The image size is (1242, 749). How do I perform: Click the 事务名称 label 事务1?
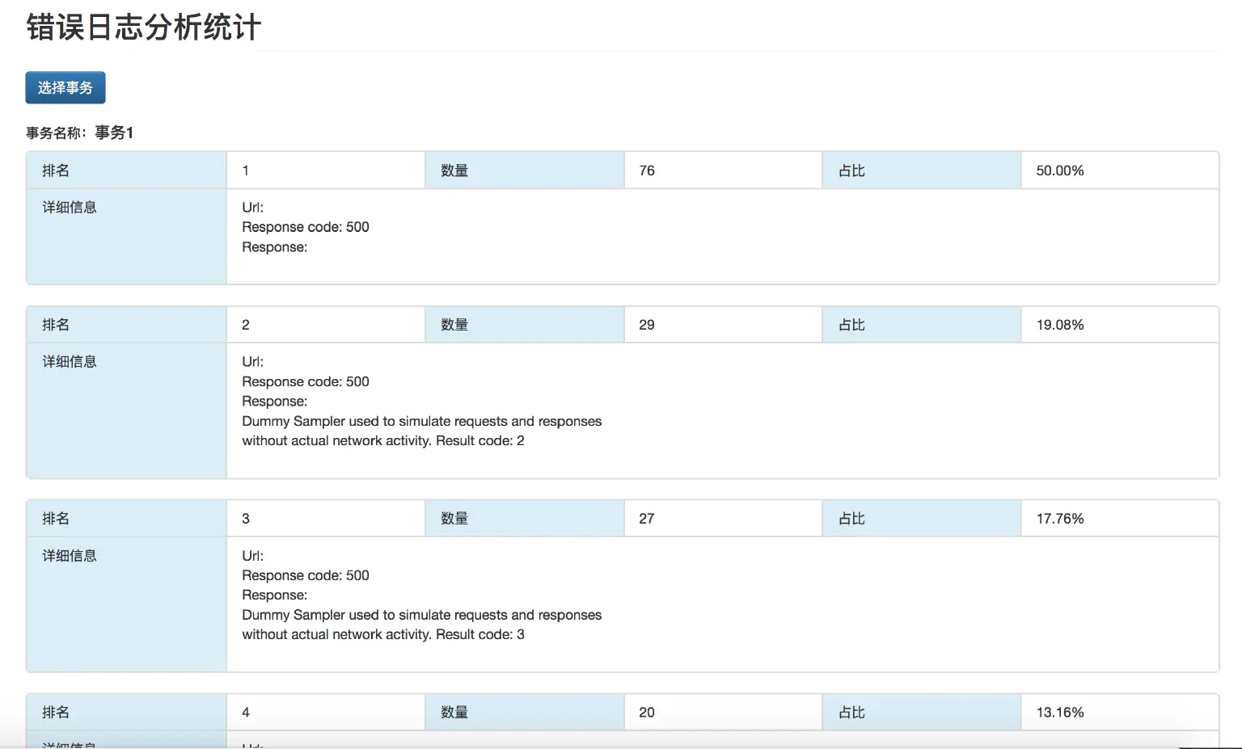pyautogui.click(x=114, y=133)
